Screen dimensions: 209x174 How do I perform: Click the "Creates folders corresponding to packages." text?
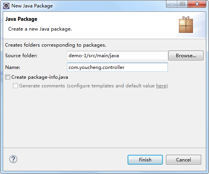[x=56, y=45]
